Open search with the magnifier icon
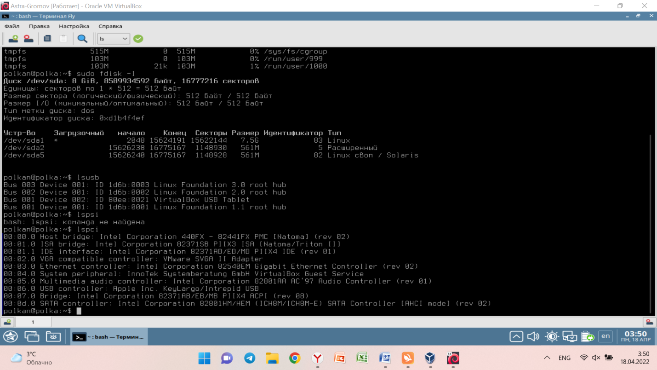Viewport: 657px width, 370px height. click(82, 39)
